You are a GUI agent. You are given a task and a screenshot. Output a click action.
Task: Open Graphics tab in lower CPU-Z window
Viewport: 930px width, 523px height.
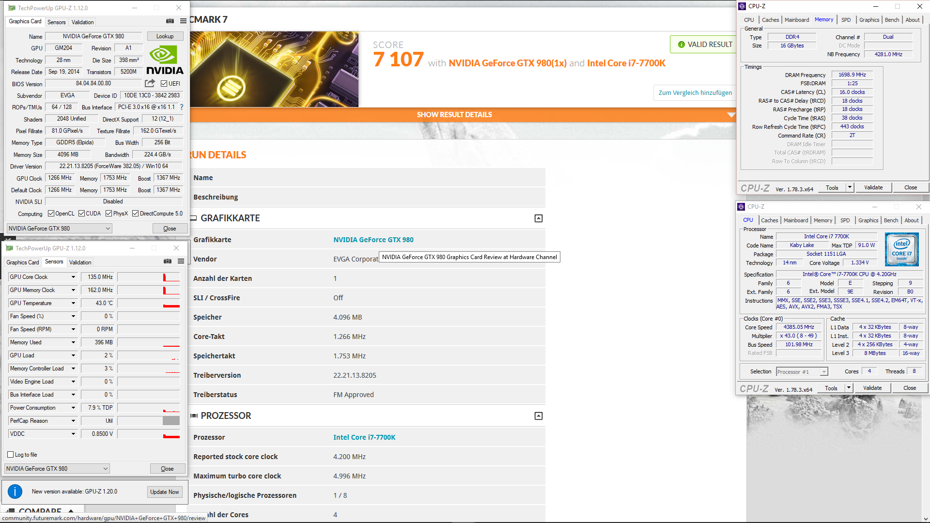[868, 220]
